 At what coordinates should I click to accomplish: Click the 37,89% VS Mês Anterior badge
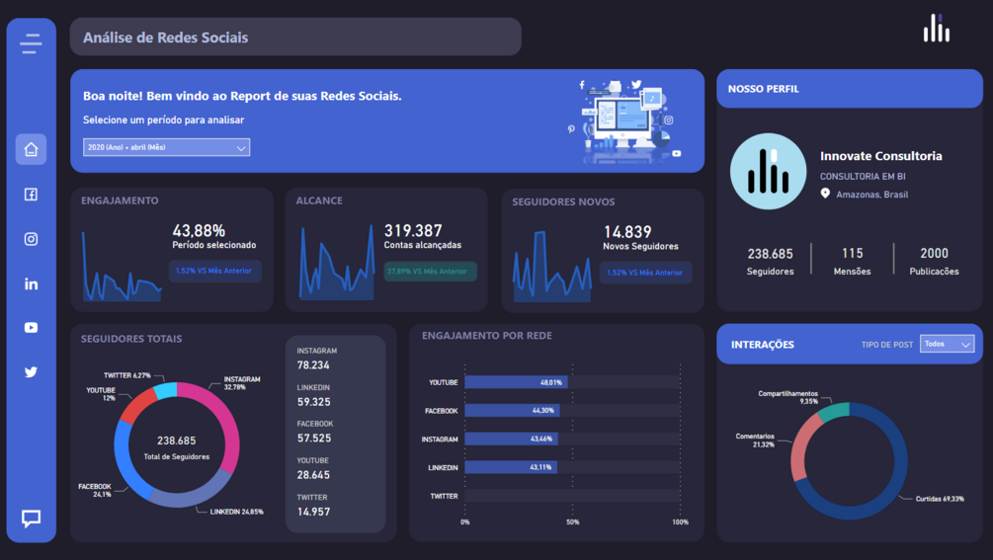(x=430, y=272)
